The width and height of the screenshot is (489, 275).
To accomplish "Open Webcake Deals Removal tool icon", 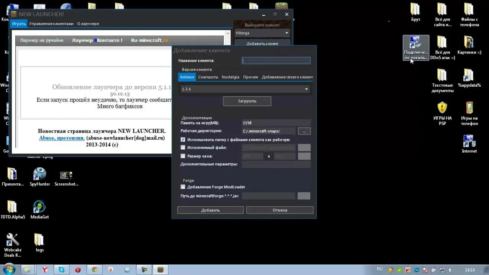I will (x=13, y=245).
